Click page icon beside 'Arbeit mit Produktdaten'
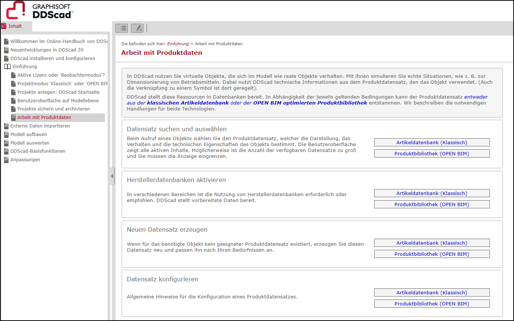The height and width of the screenshot is (321, 514). coord(14,118)
